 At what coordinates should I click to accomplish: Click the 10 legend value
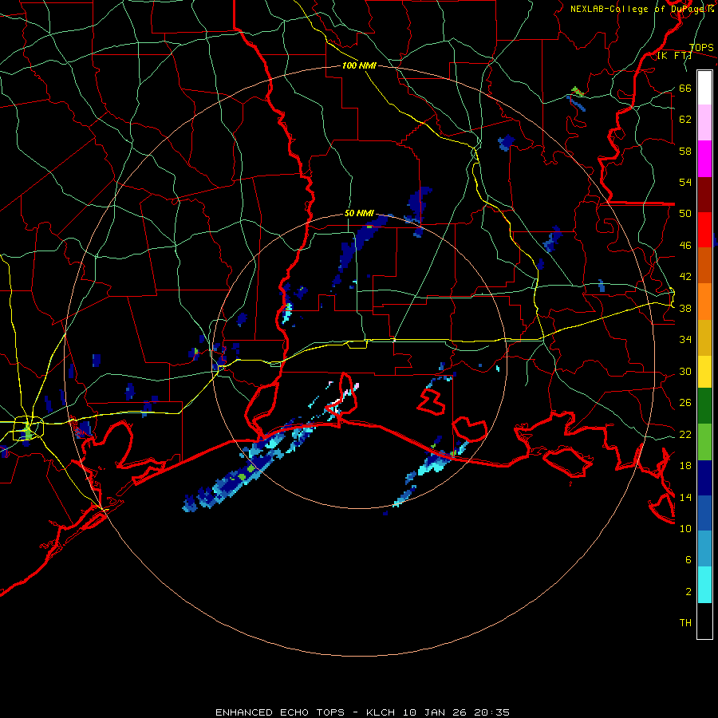click(685, 528)
